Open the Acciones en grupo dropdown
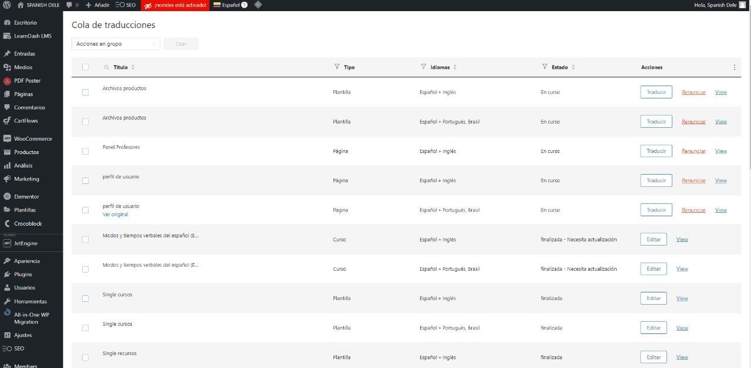The height and width of the screenshot is (368, 751). (116, 44)
